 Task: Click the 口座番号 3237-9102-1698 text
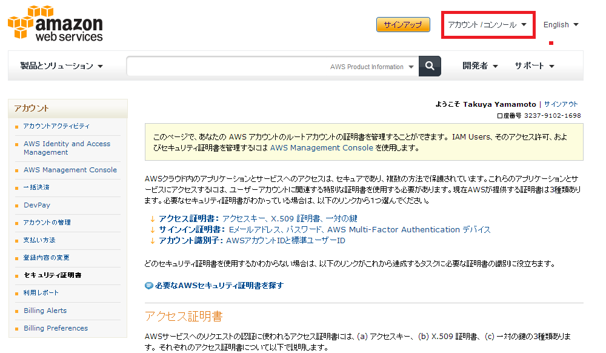coord(539,116)
